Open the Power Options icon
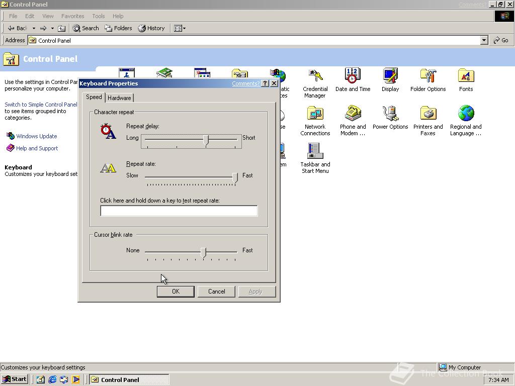 tap(390, 118)
